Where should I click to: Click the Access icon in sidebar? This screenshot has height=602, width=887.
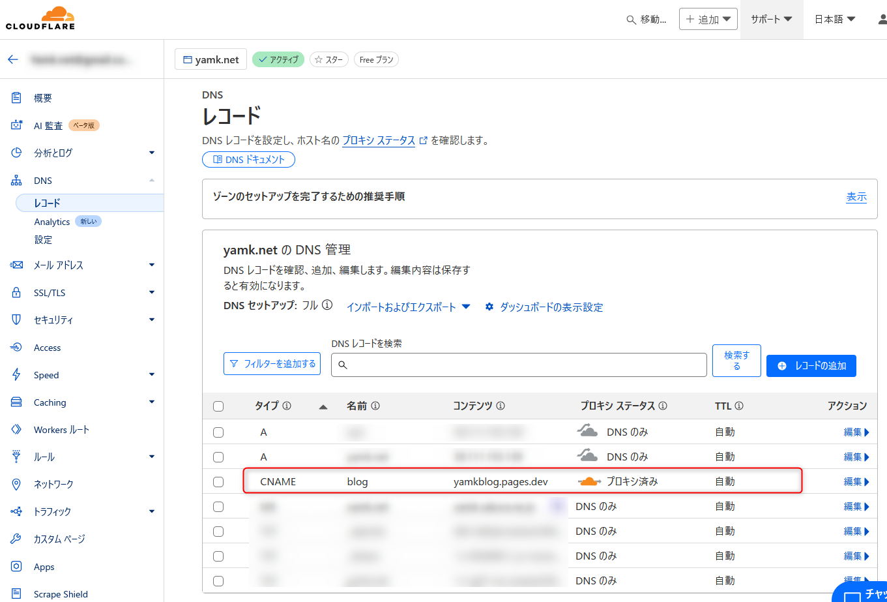17,348
